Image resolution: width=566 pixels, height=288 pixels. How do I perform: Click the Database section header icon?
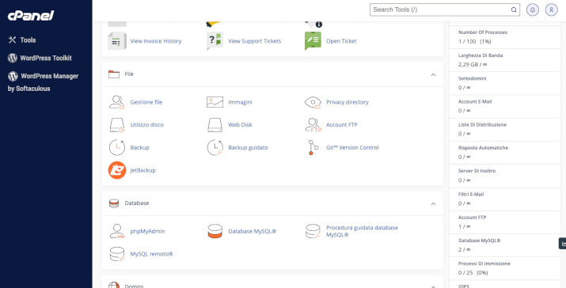pos(114,203)
